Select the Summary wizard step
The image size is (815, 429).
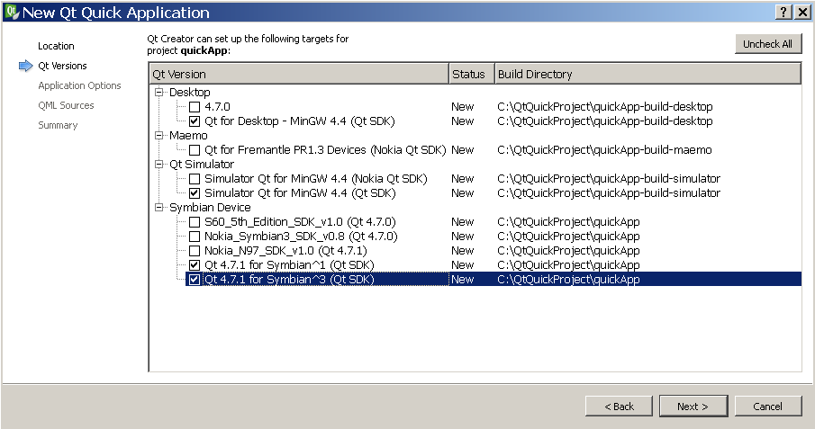[58, 125]
